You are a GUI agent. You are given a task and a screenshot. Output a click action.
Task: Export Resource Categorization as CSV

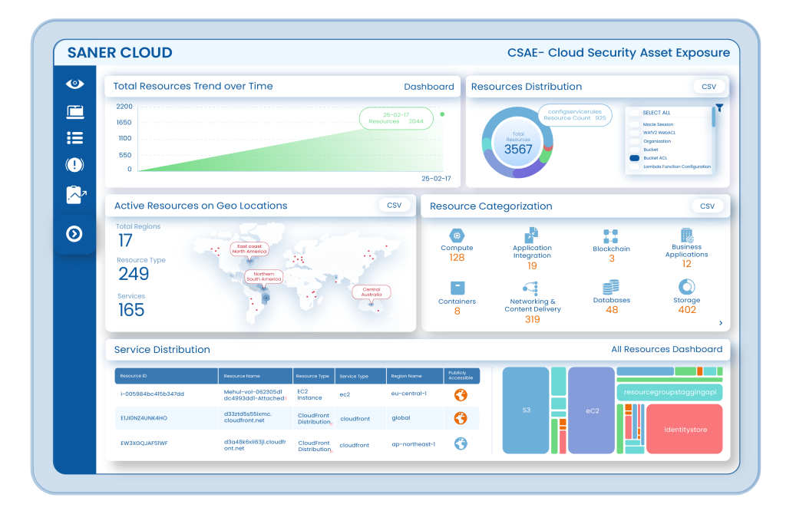(707, 206)
